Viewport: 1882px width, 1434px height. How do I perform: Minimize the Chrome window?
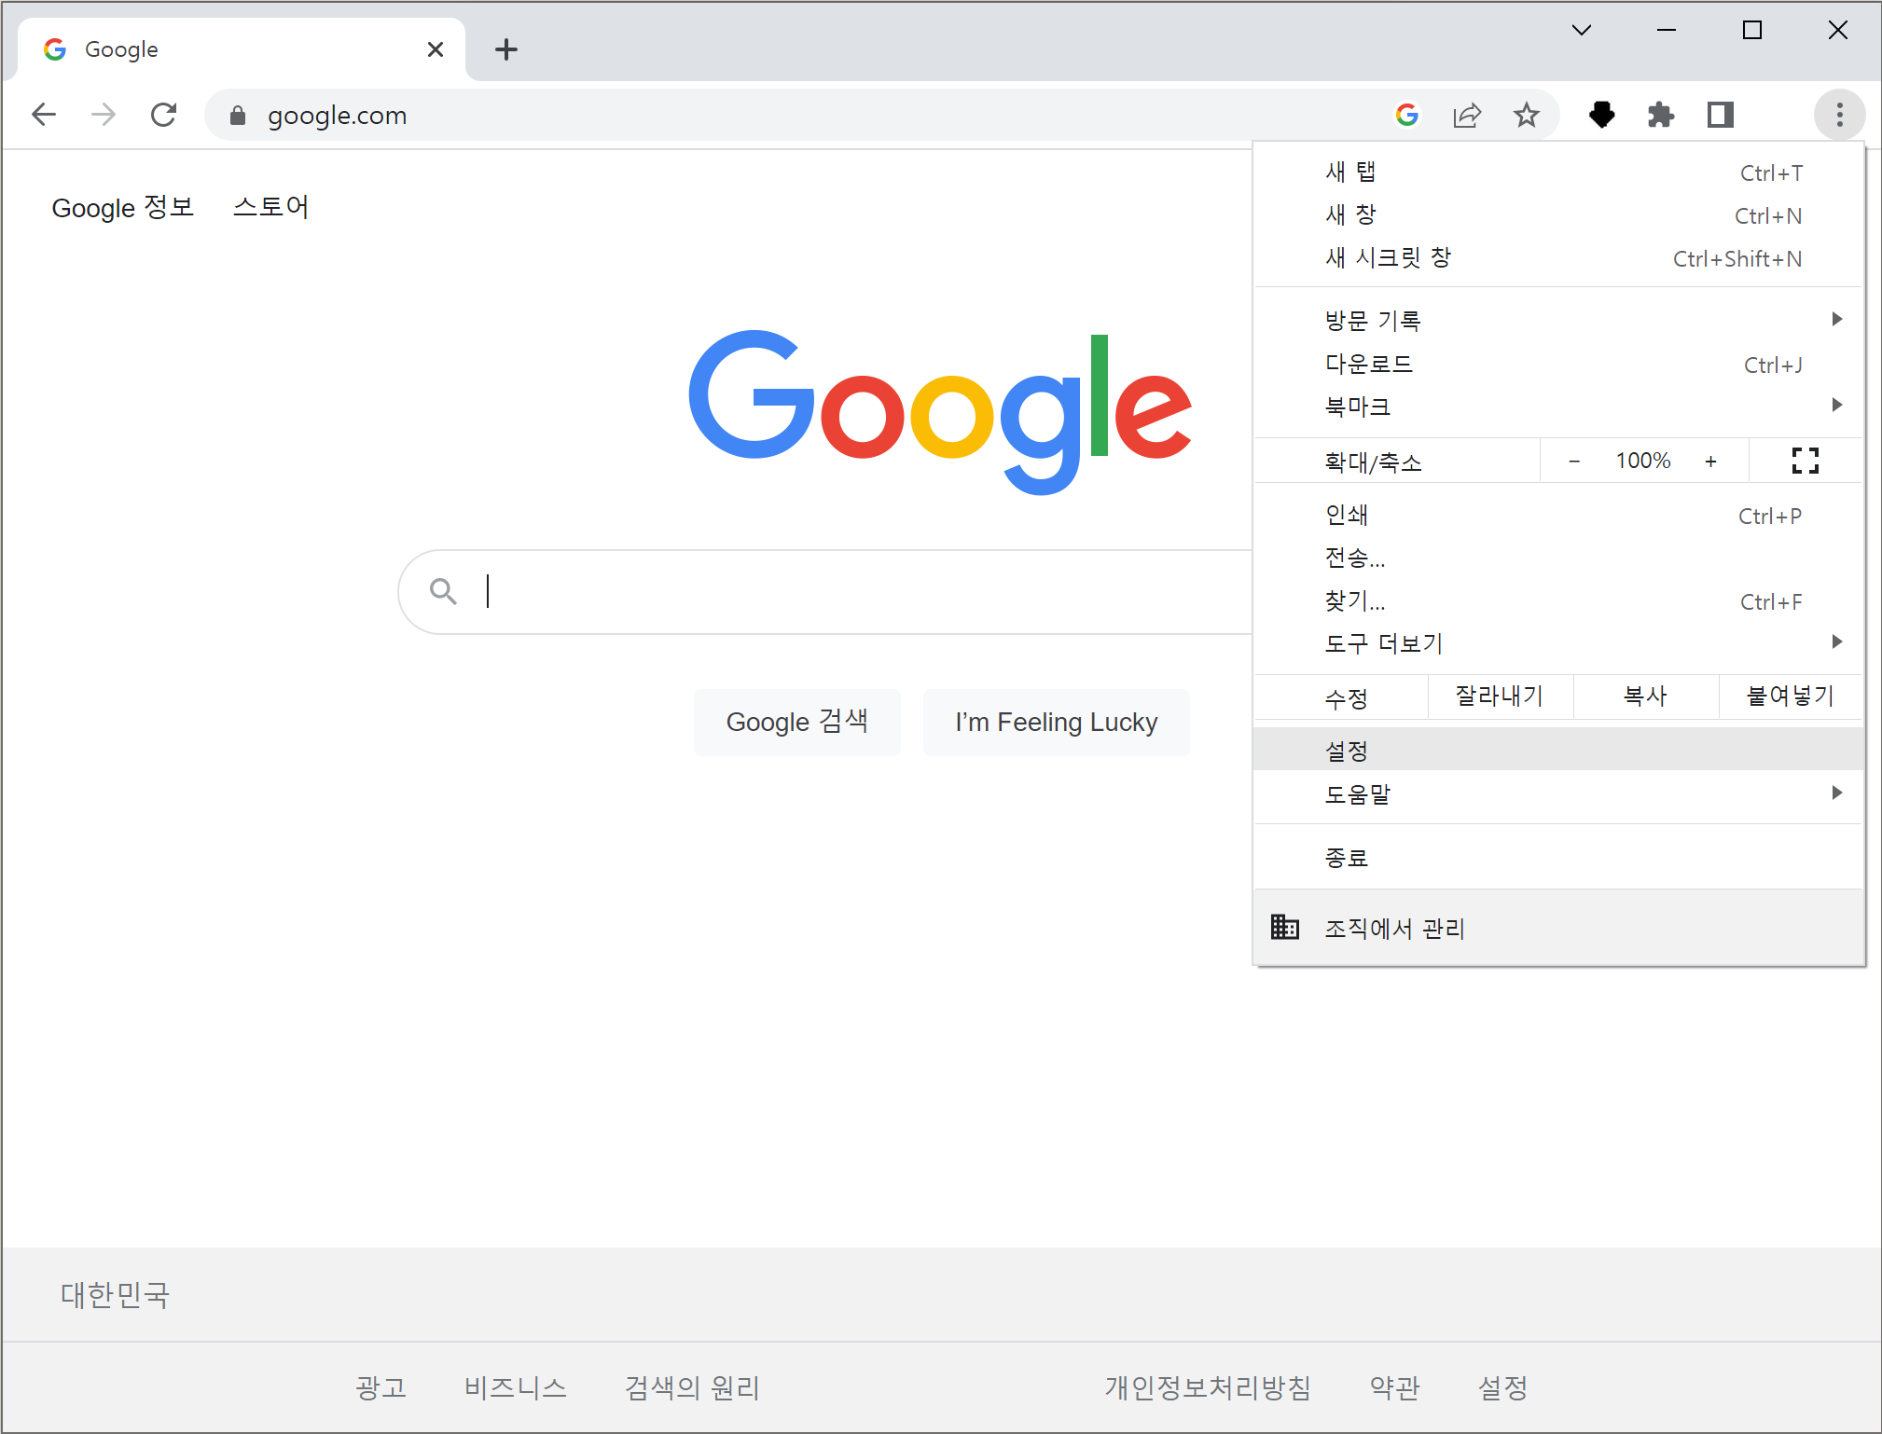coord(1667,30)
